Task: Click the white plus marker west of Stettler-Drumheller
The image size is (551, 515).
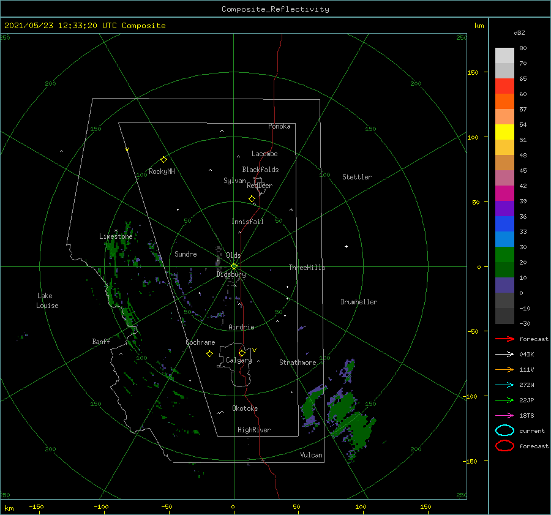Action: click(346, 246)
